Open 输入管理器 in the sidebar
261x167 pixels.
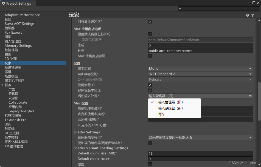(x=13, y=41)
